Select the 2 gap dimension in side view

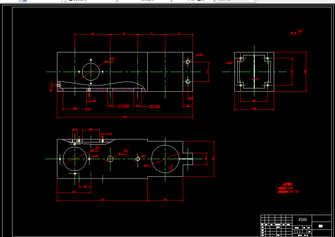(257, 79)
